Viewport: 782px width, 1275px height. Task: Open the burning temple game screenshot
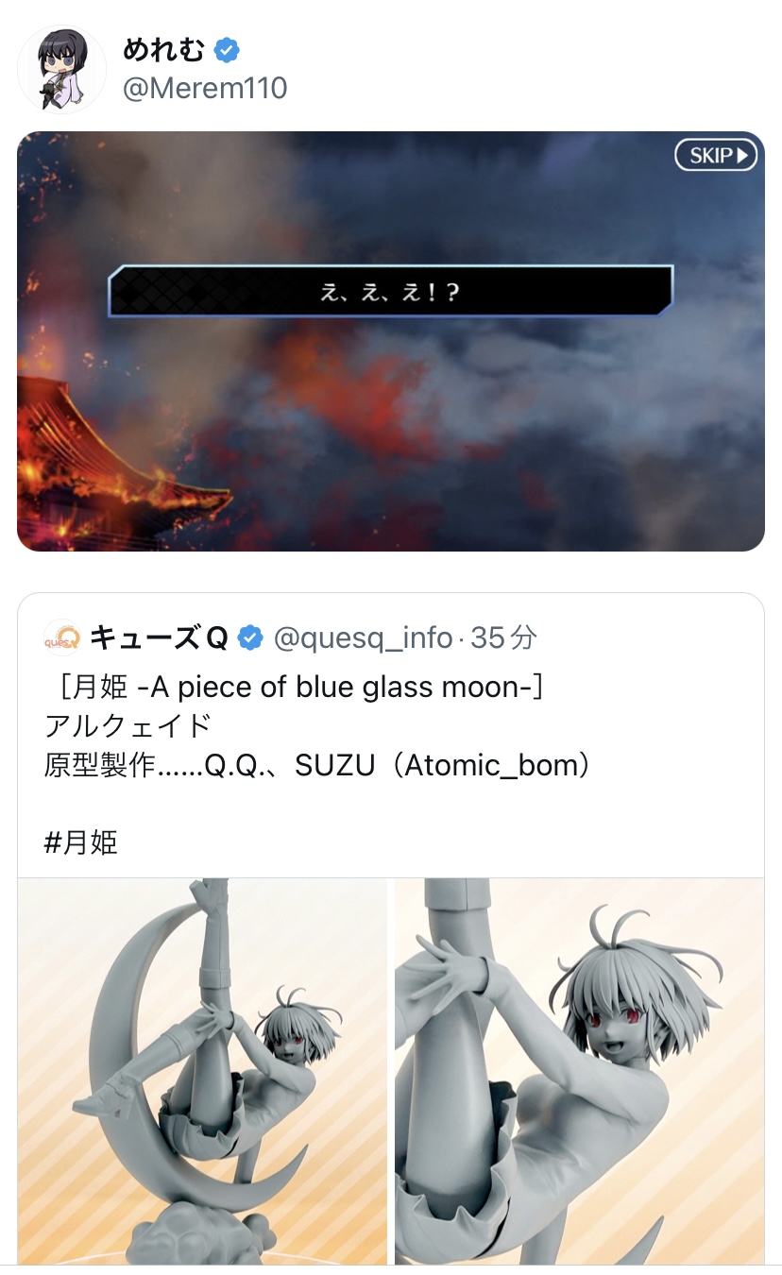click(x=391, y=341)
